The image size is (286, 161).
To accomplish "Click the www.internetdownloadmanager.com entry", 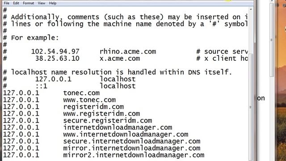I will [126, 134].
